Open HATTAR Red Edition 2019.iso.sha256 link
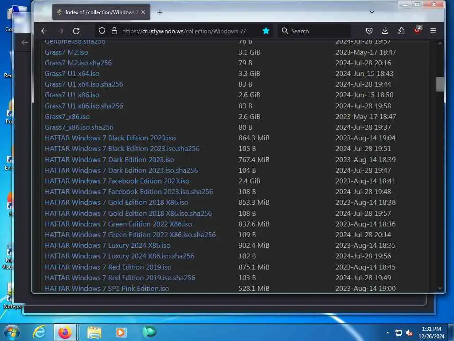This screenshot has height=341, width=454. 120,278
